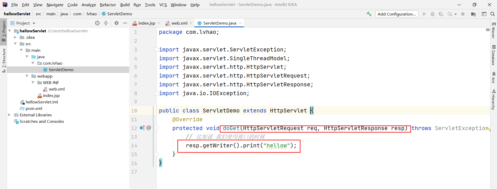Close the ServletDemo.java tab
Viewport: 497px width, 189px height.
(240, 23)
